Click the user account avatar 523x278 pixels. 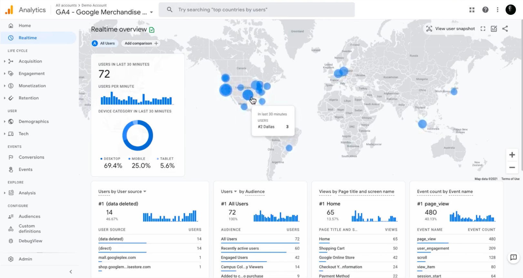coord(510,10)
